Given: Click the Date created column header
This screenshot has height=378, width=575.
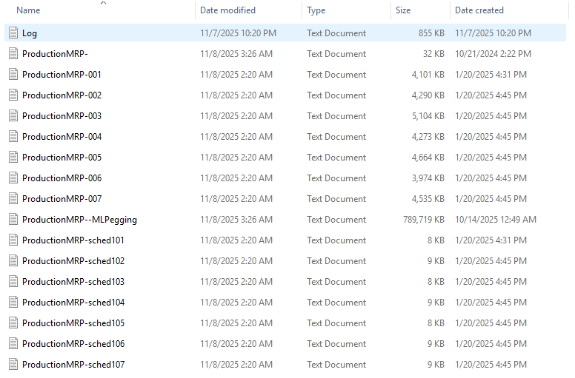Looking at the screenshot, I should tap(479, 10).
